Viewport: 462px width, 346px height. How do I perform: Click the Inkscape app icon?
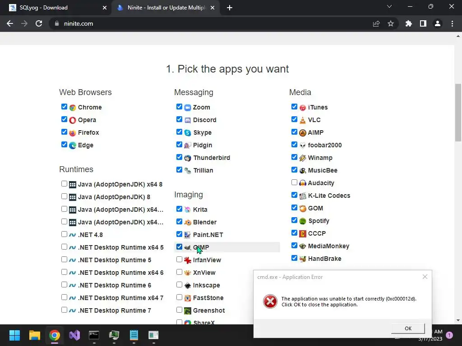click(188, 285)
